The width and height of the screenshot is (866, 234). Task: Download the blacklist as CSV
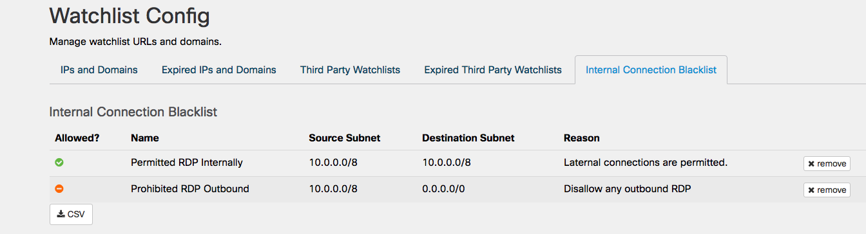tap(71, 214)
